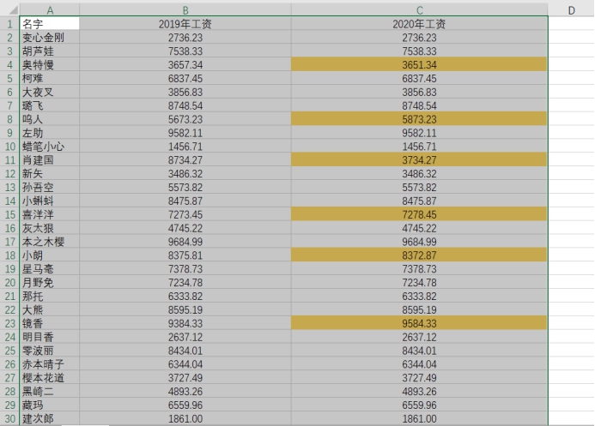Select the 2019年工资 header cell
Image resolution: width=595 pixels, height=426 pixels.
pyautogui.click(x=185, y=24)
